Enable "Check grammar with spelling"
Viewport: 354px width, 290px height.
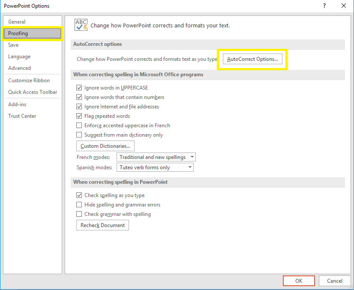coord(79,214)
